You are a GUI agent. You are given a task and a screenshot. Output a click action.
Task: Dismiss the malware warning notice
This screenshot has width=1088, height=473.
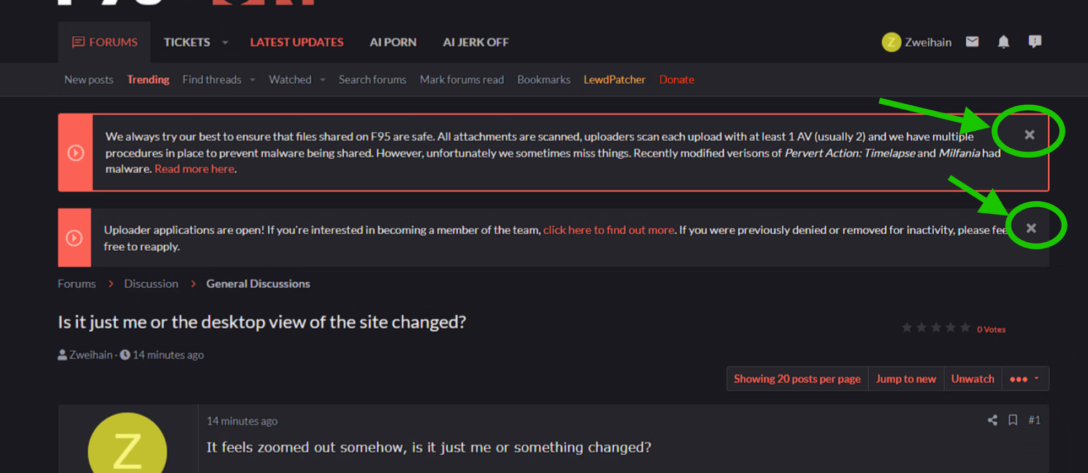point(1029,135)
